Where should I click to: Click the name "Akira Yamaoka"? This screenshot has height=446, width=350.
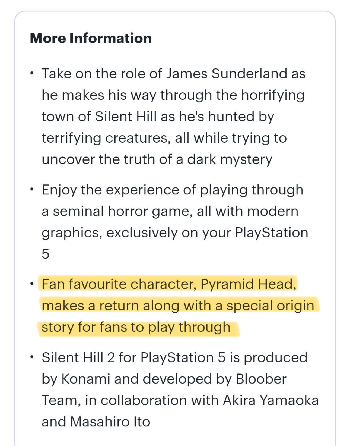(x=271, y=400)
